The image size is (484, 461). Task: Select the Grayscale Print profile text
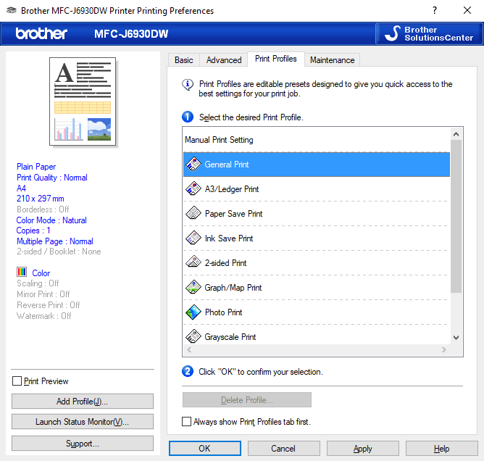(x=230, y=337)
